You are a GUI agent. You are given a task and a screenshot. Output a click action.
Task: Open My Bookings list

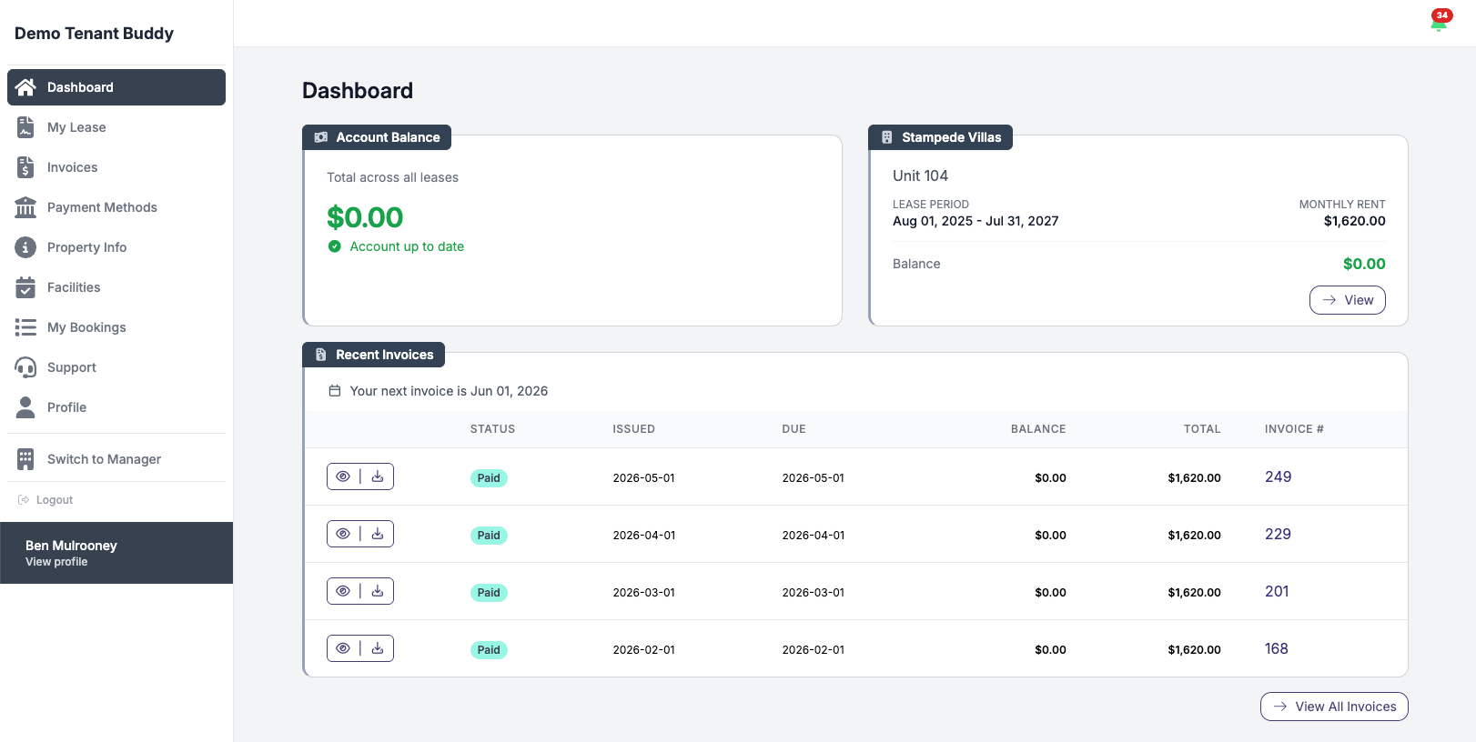pos(116,327)
